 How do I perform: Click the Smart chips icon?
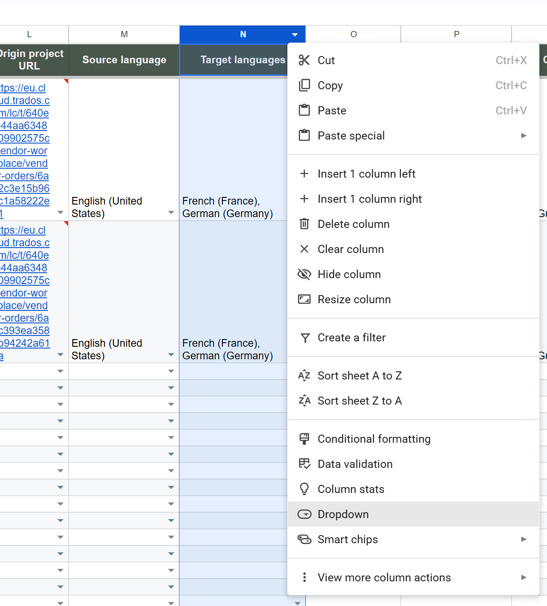pyautogui.click(x=304, y=539)
